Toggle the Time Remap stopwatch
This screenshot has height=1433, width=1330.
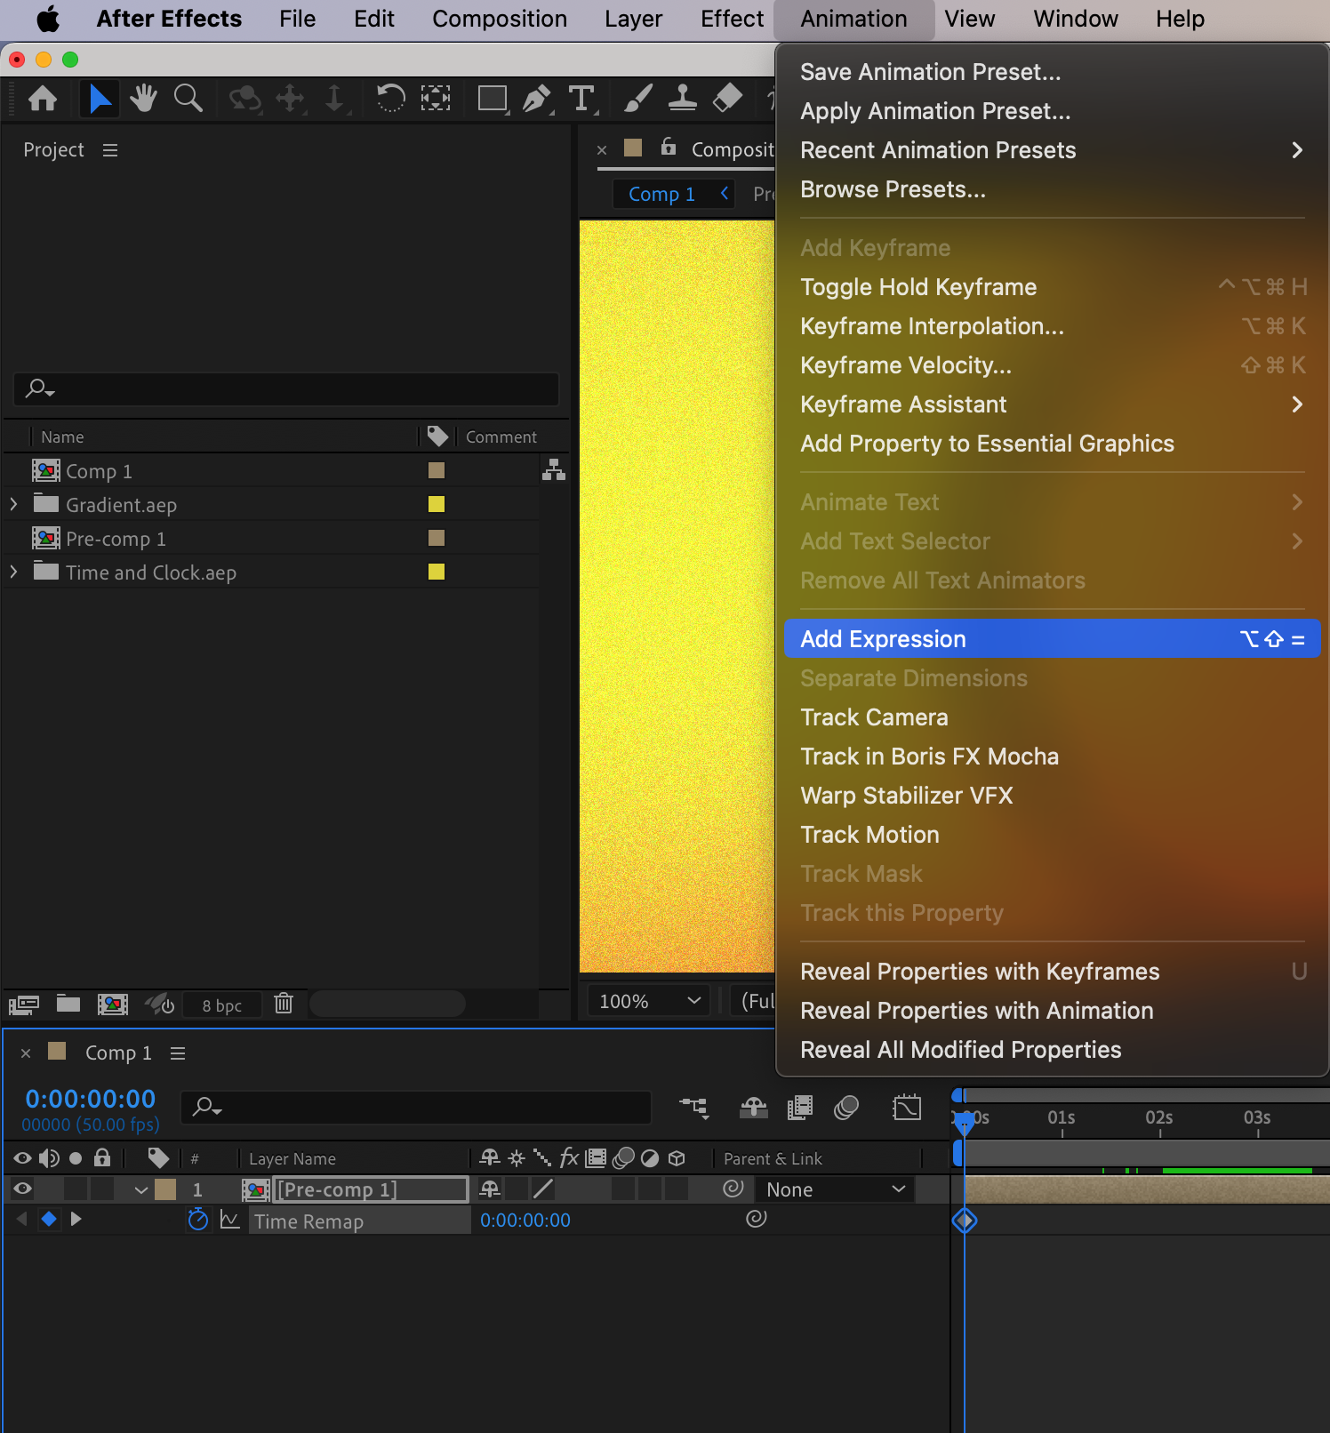point(198,1220)
